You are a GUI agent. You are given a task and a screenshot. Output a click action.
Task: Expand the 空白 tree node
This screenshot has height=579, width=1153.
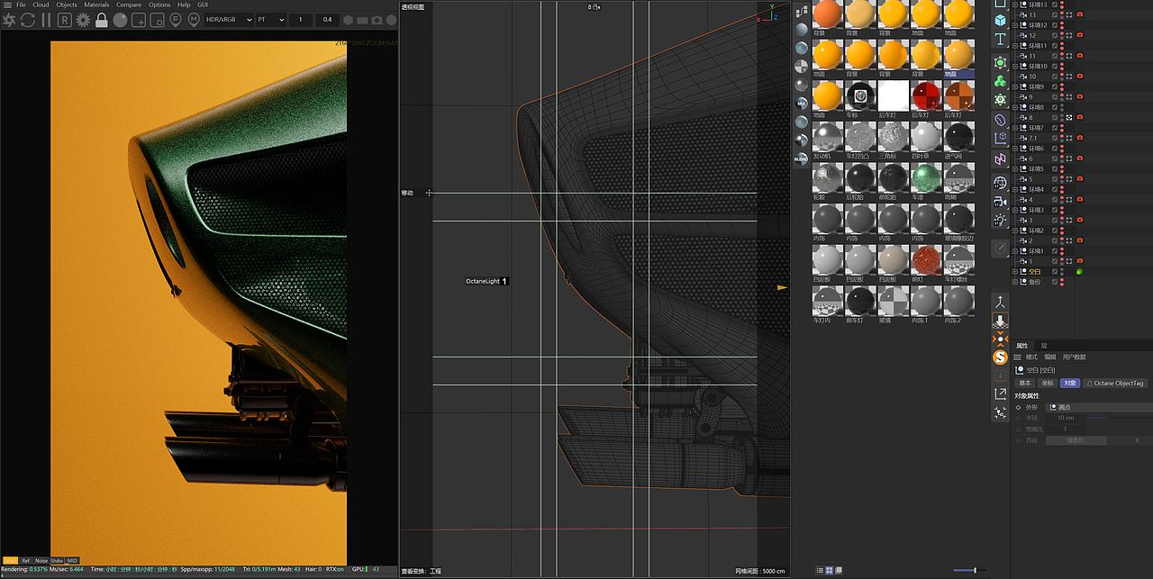1015,271
